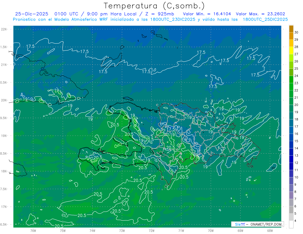Screen dimensions: 303x234
Task: Click the '70W' longitude axis label
Action: click(x=211, y=231)
